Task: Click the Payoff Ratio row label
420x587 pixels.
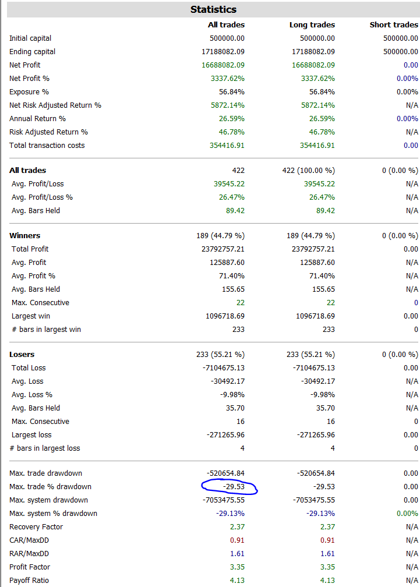Action: 29,580
